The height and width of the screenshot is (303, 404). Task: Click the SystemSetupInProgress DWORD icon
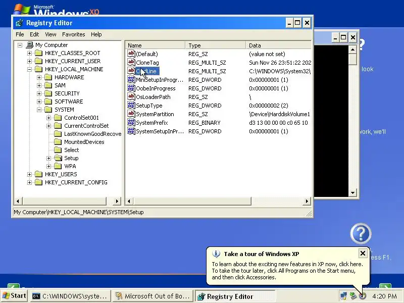pos(131,131)
